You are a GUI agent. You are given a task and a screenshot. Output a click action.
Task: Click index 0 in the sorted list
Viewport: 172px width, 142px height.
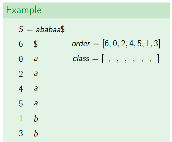[x=21, y=59]
